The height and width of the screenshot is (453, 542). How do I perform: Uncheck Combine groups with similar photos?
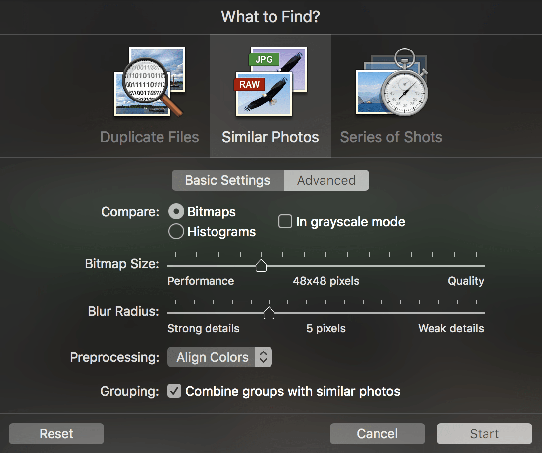click(x=174, y=391)
